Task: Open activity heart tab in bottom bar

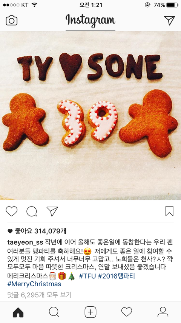Action: click(x=127, y=312)
